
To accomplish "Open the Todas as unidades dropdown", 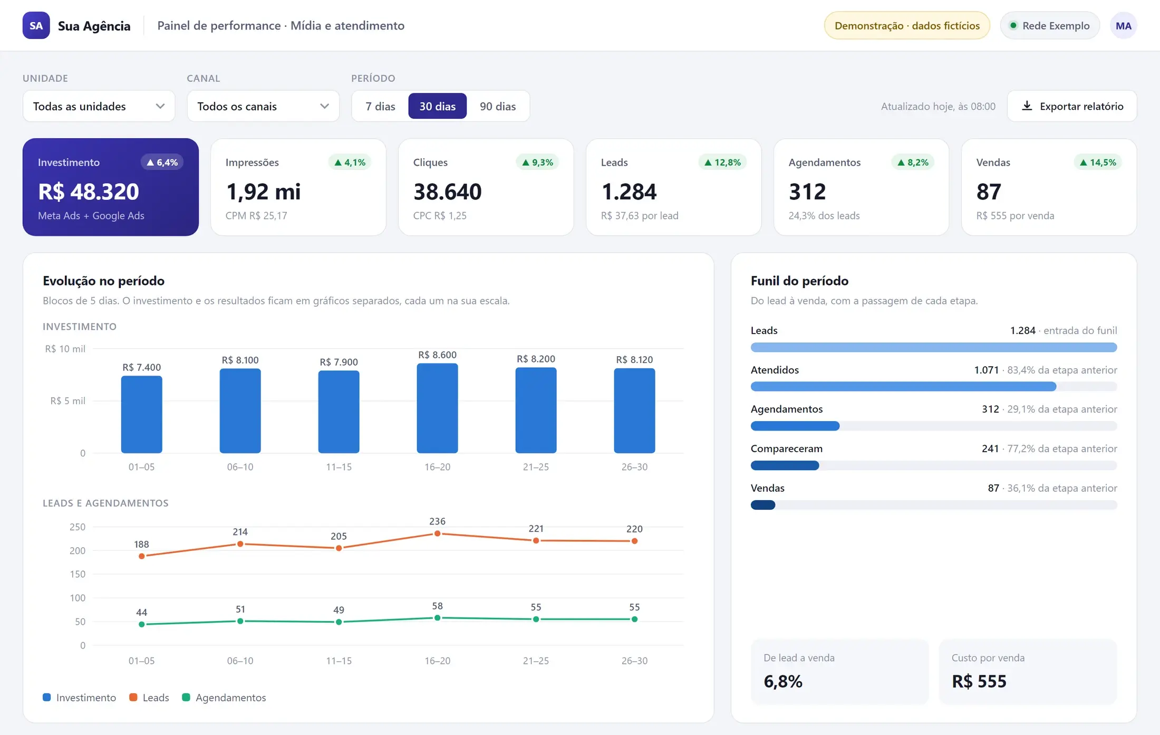I will coord(99,106).
